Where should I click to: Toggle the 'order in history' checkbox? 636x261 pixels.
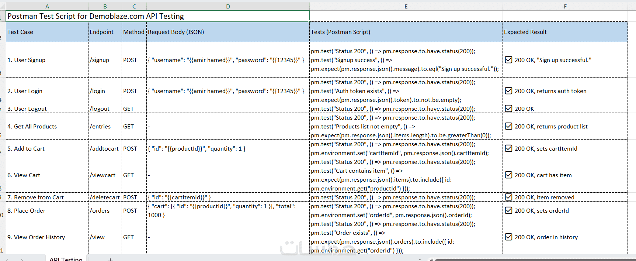(x=508, y=237)
